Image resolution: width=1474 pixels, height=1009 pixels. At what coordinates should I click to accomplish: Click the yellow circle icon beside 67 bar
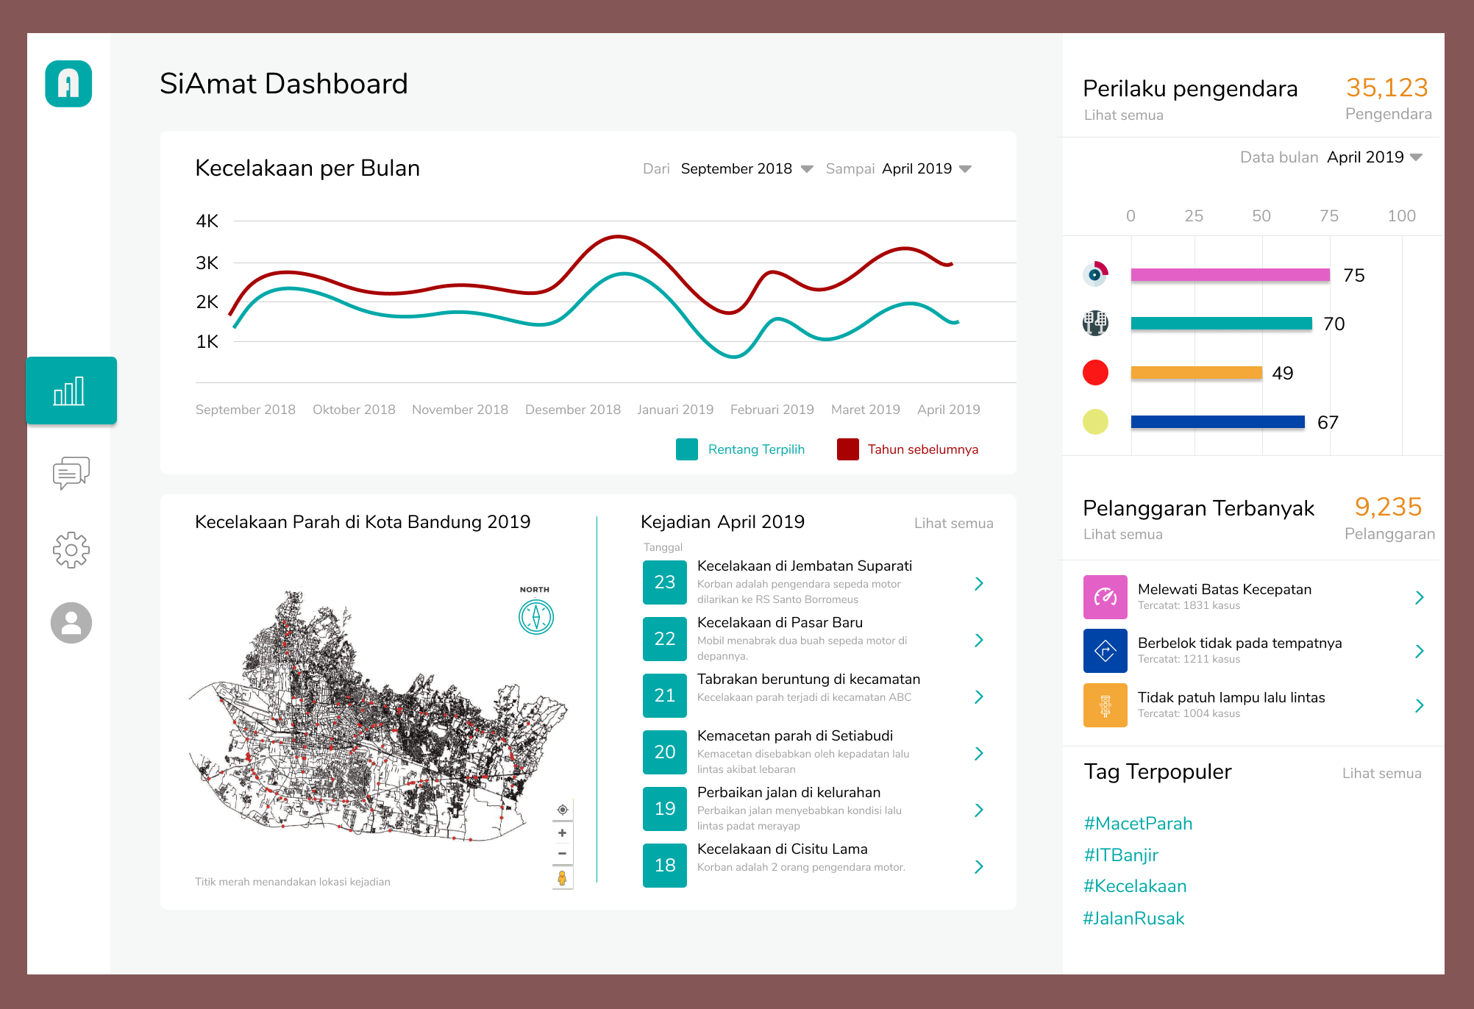1096,421
